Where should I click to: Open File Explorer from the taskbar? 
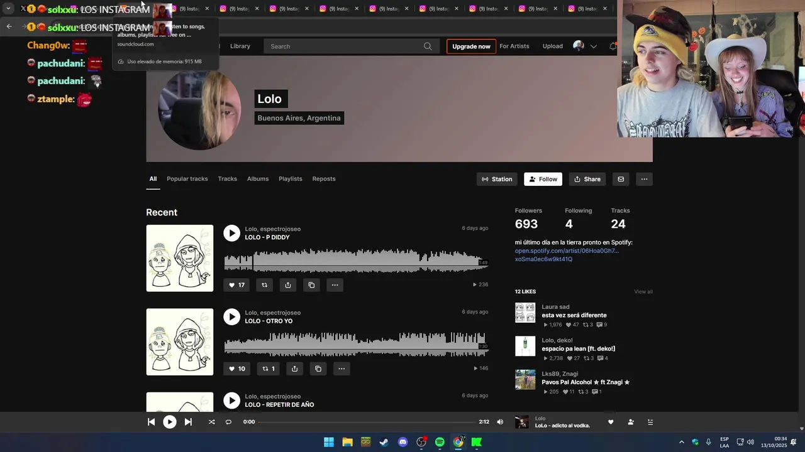tap(347, 442)
